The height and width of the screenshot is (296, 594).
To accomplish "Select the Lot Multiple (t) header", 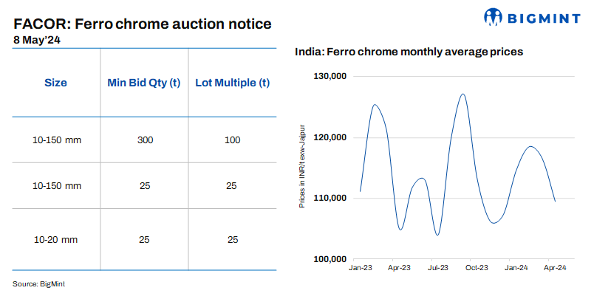I will [x=231, y=83].
